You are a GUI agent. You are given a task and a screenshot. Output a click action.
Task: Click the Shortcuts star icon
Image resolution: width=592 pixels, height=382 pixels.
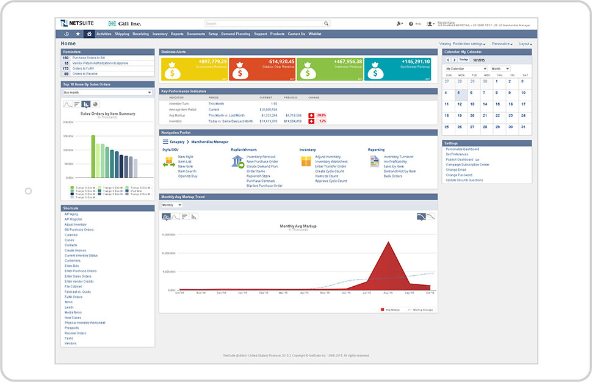78,34
